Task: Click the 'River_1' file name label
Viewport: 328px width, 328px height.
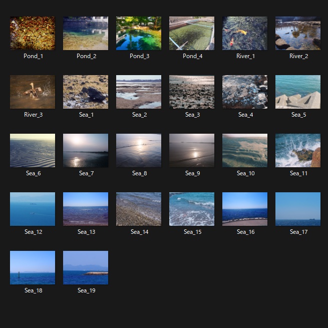Action: click(x=245, y=56)
